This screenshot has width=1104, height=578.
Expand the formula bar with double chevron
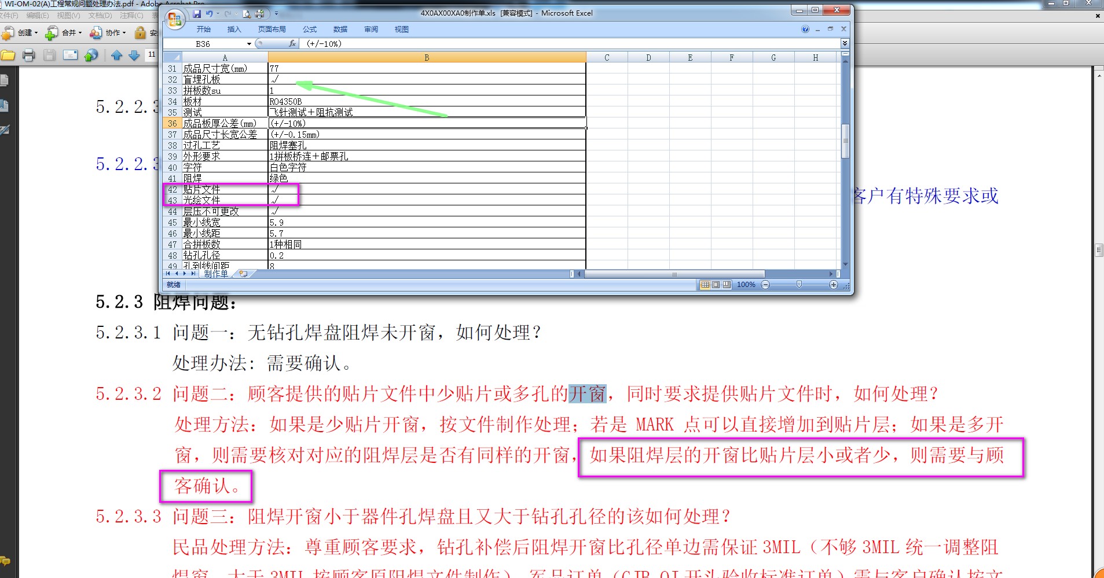tap(845, 43)
